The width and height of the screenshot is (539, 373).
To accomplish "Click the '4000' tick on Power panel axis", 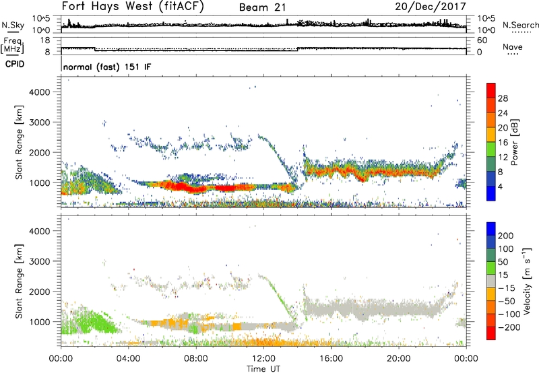I will pyautogui.click(x=39, y=92).
